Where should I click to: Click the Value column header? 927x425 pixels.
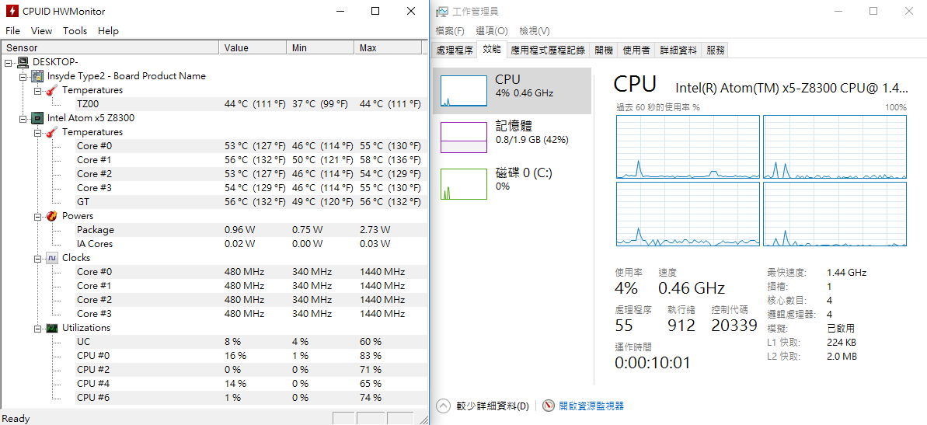tap(253, 48)
